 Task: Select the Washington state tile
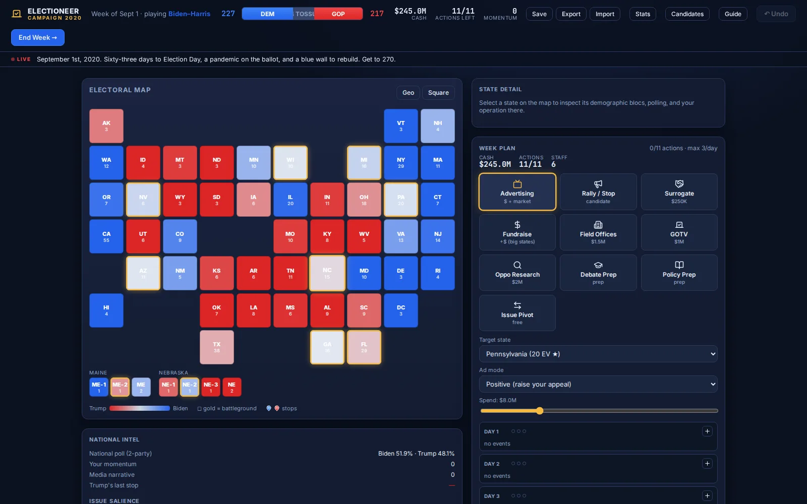pos(106,163)
